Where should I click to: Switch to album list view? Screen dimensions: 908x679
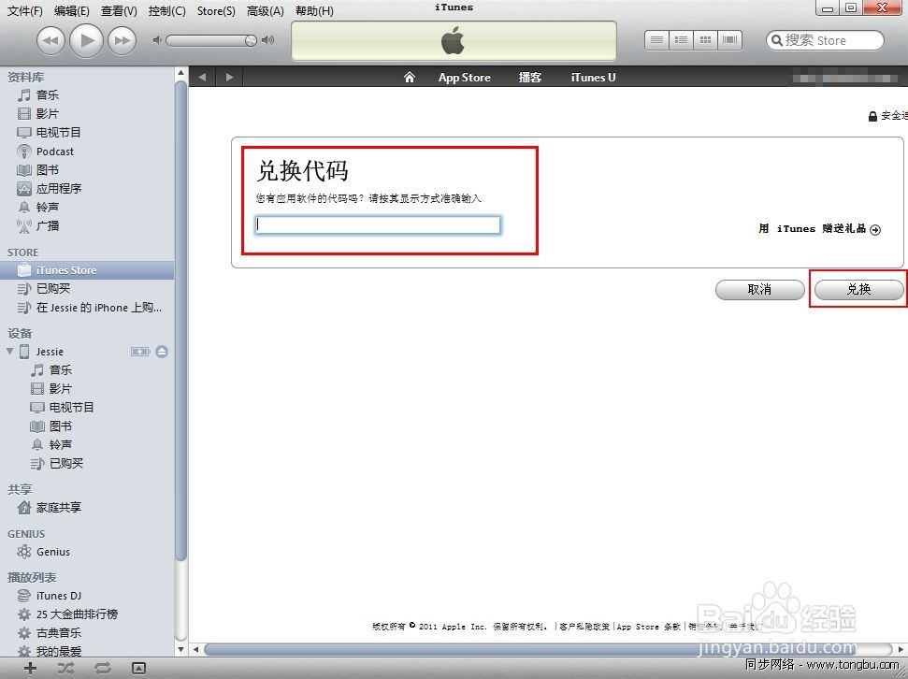coord(681,40)
